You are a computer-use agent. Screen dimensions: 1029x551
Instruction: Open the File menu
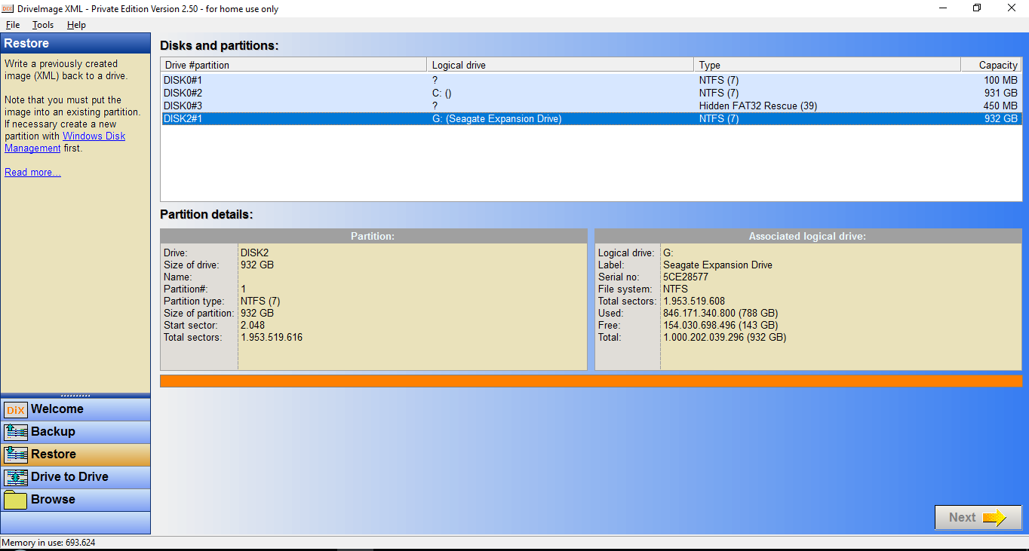click(x=13, y=25)
